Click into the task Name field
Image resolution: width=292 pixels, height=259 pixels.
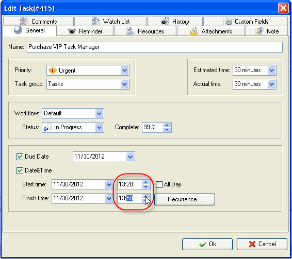coord(155,47)
